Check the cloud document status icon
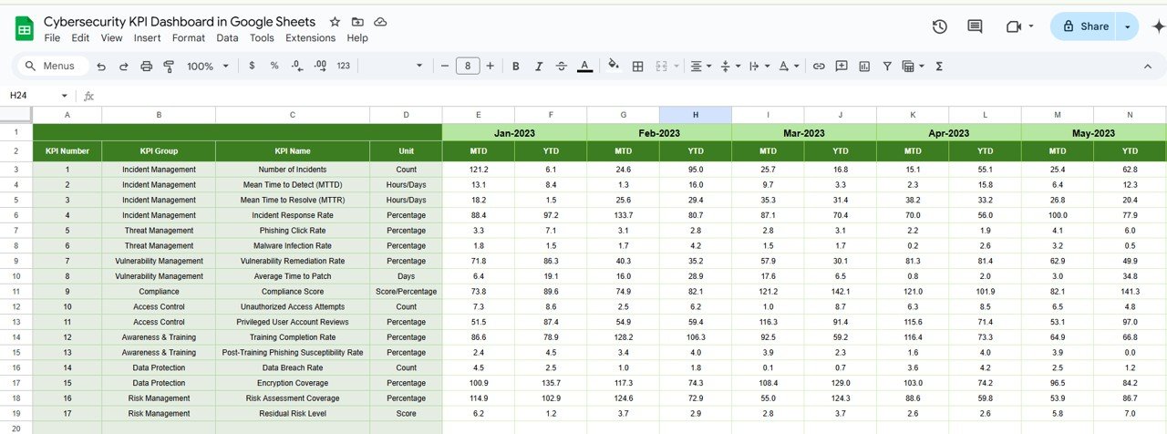 (380, 22)
